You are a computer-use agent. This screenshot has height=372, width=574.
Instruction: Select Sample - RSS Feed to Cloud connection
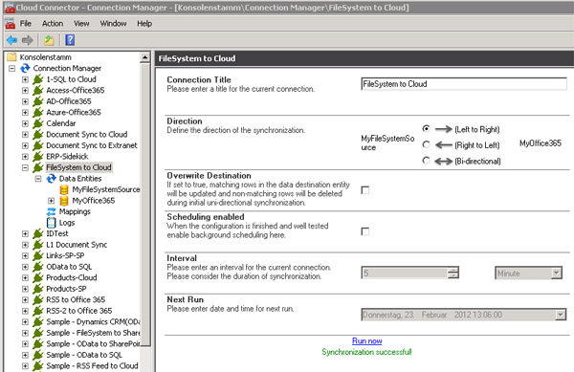(92, 366)
